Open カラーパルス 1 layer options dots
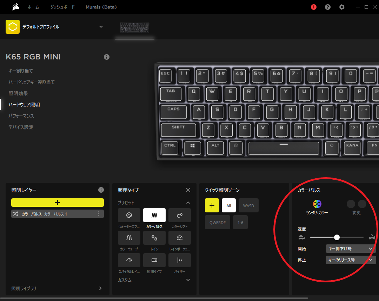This screenshot has width=379, height=301. coord(98,213)
